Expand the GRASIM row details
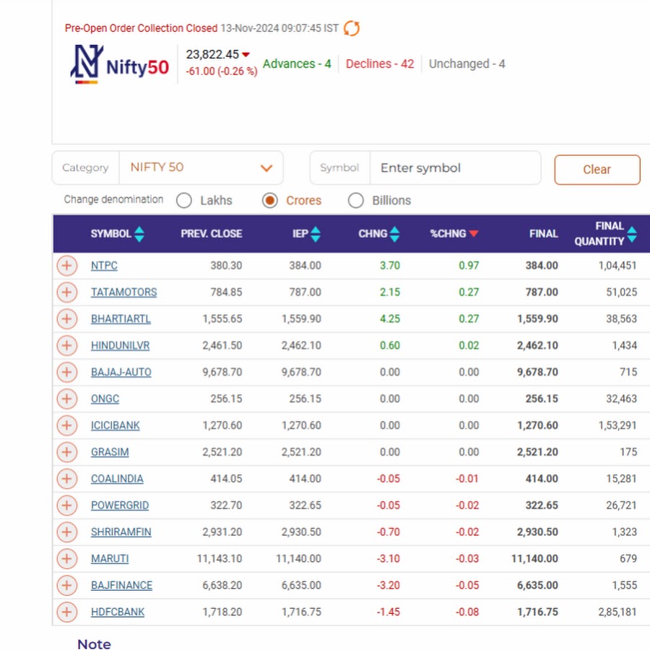650x650 pixels. click(x=66, y=452)
